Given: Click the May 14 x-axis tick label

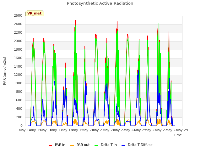Looking at the screenshot, I should point(25,130).
